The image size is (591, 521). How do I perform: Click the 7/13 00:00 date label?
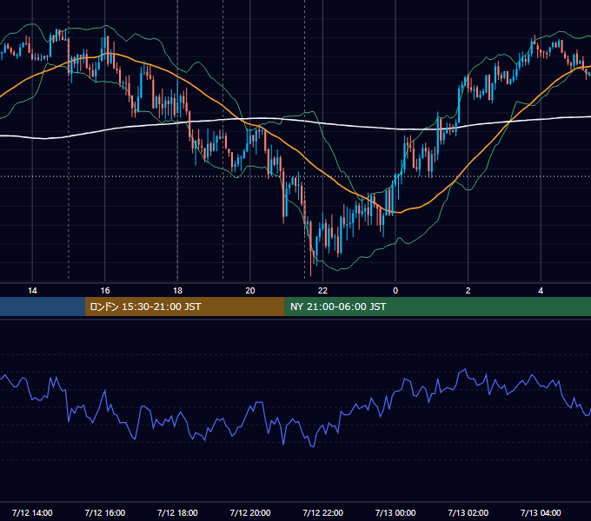coord(395,512)
